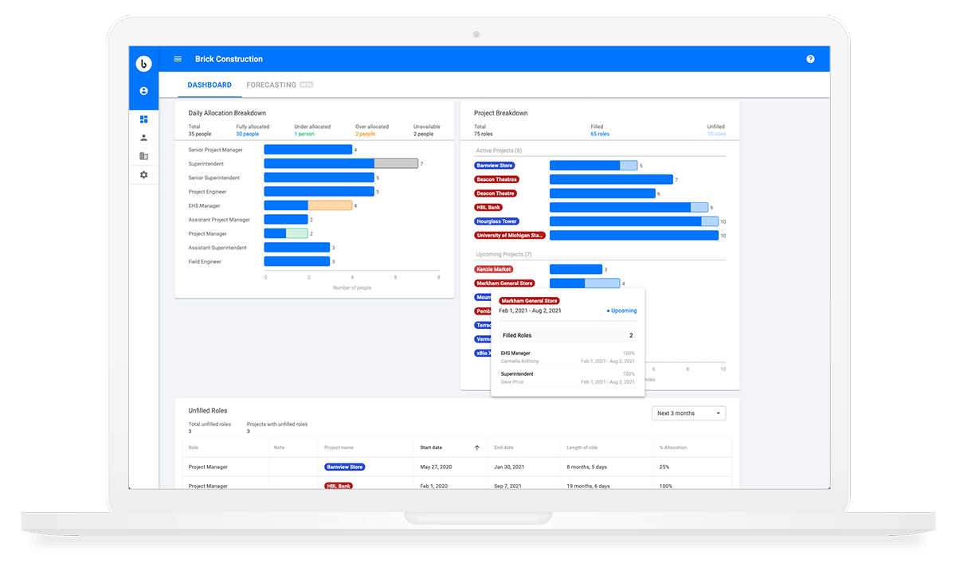Click the Start date sort arrow
This screenshot has height=563, width=956.
tap(477, 448)
